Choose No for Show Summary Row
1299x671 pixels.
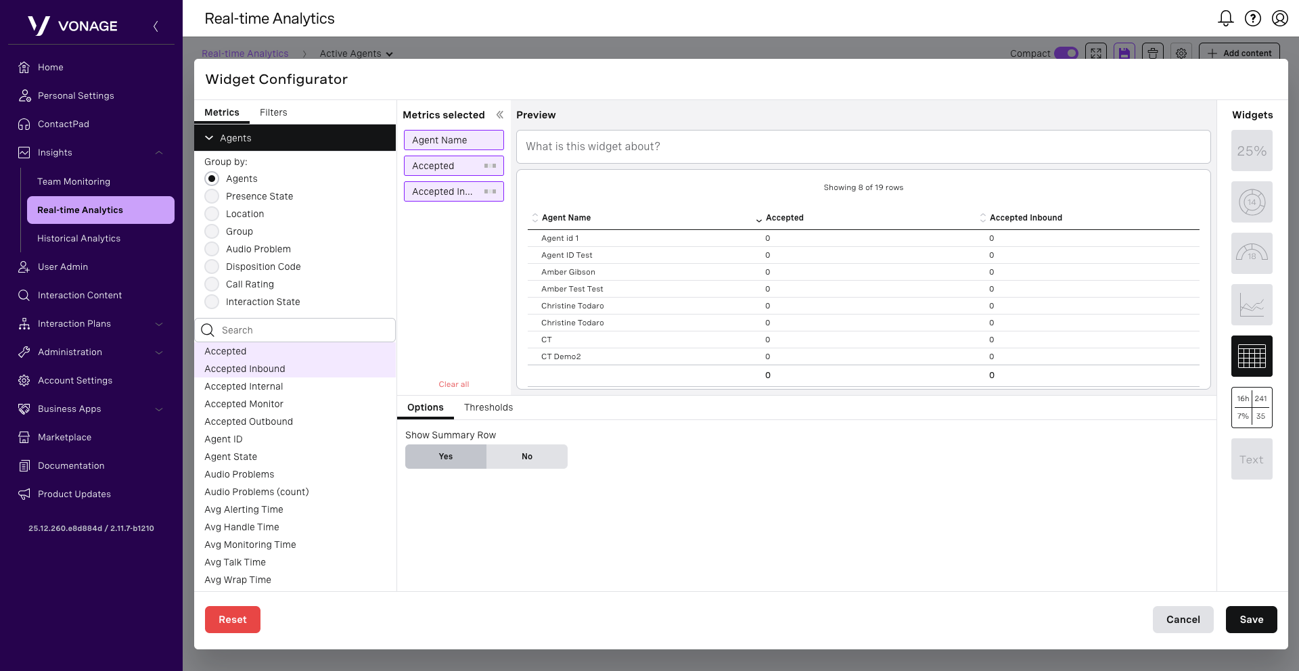[526, 457]
